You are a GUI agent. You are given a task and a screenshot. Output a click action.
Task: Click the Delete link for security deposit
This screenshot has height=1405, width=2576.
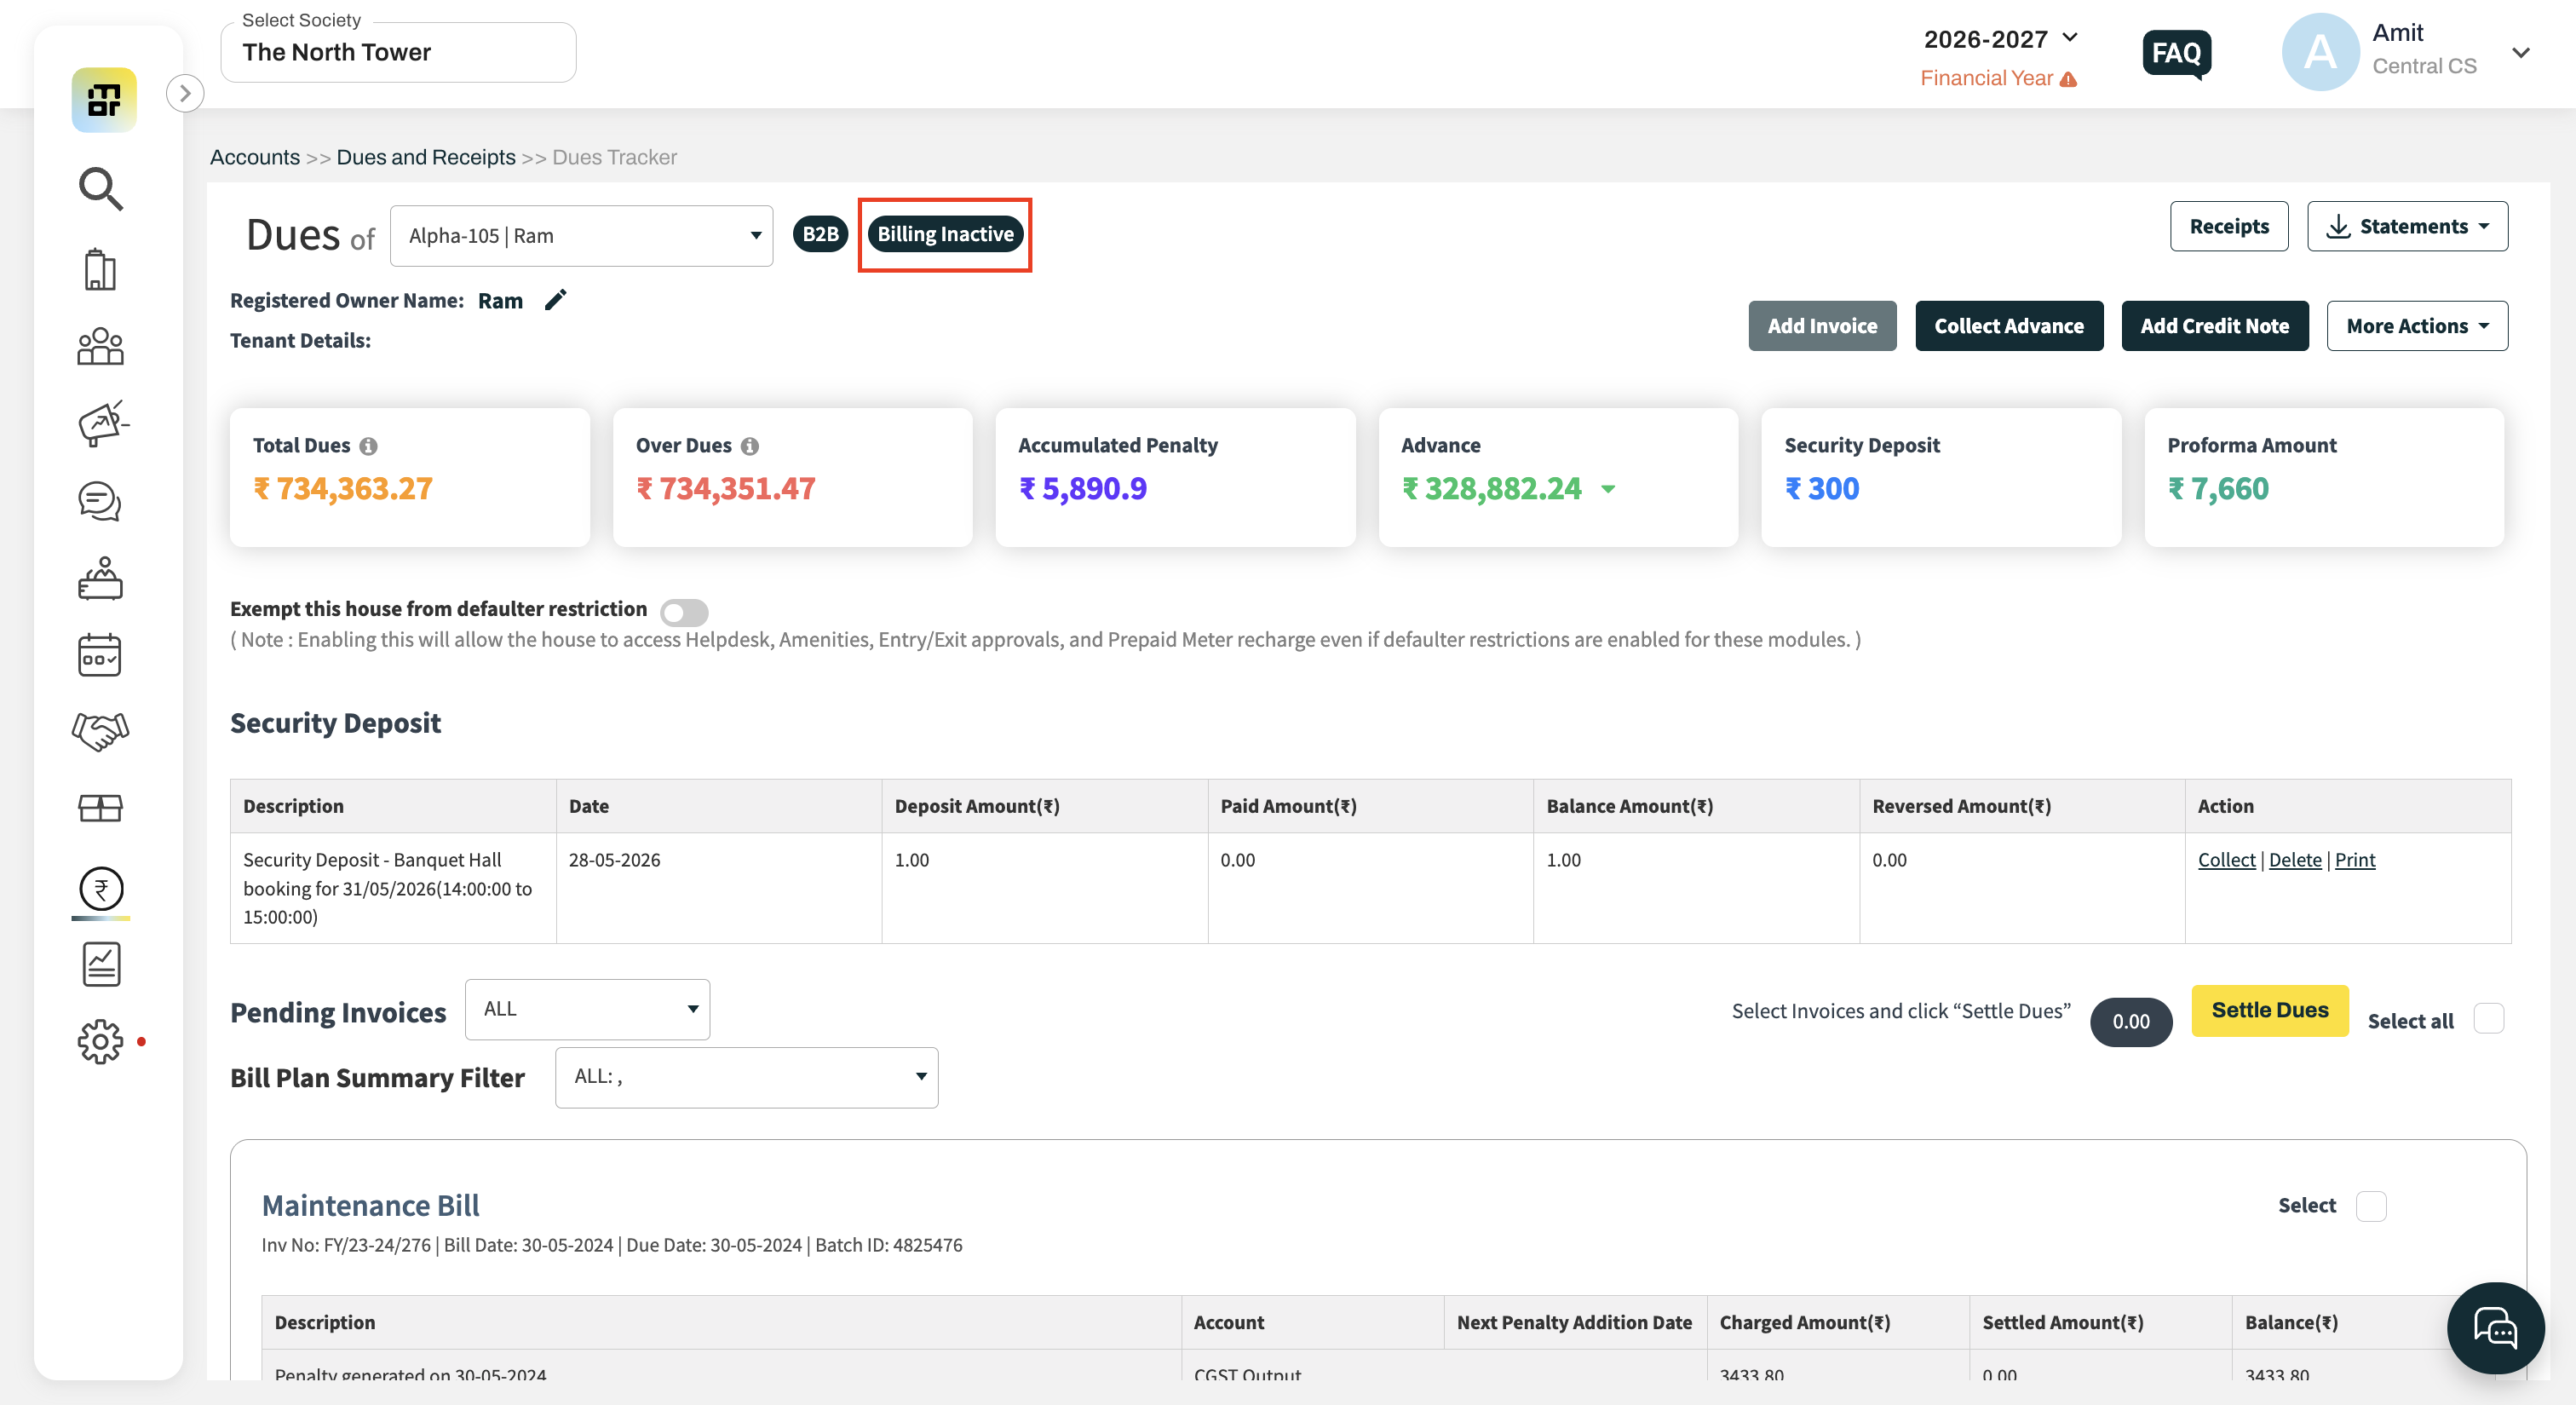2295,860
